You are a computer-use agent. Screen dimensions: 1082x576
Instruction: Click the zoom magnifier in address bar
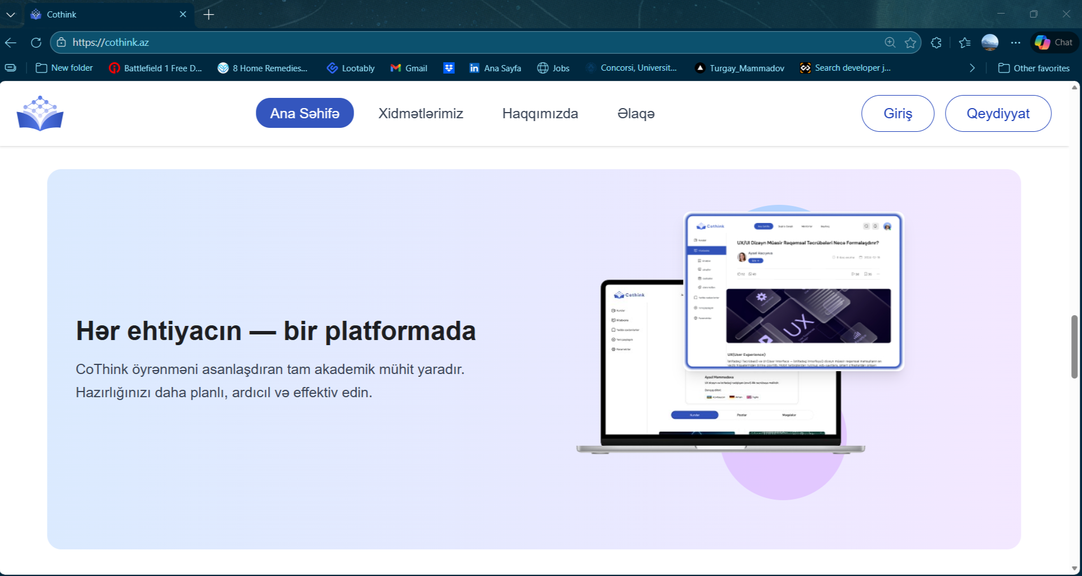click(890, 42)
